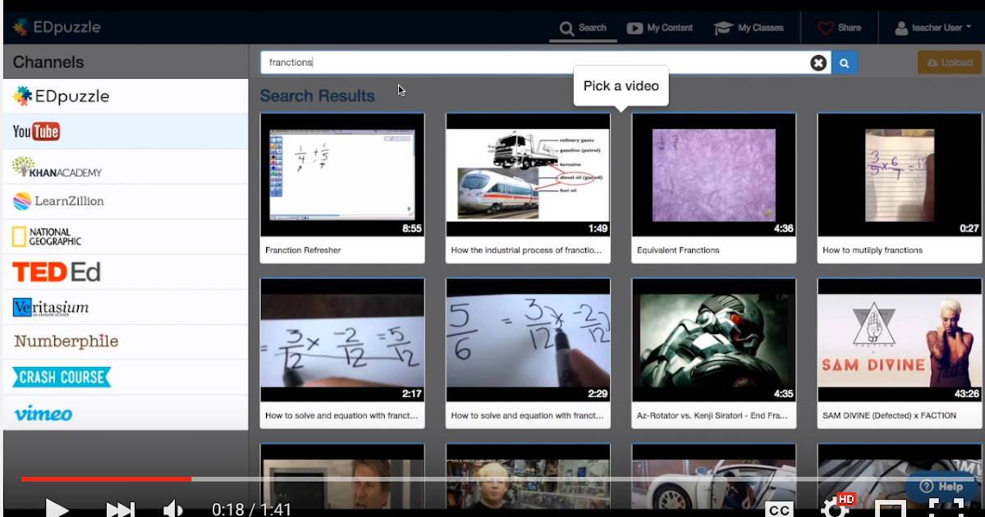
Task: Select the YouTube channel
Action: click(126, 131)
